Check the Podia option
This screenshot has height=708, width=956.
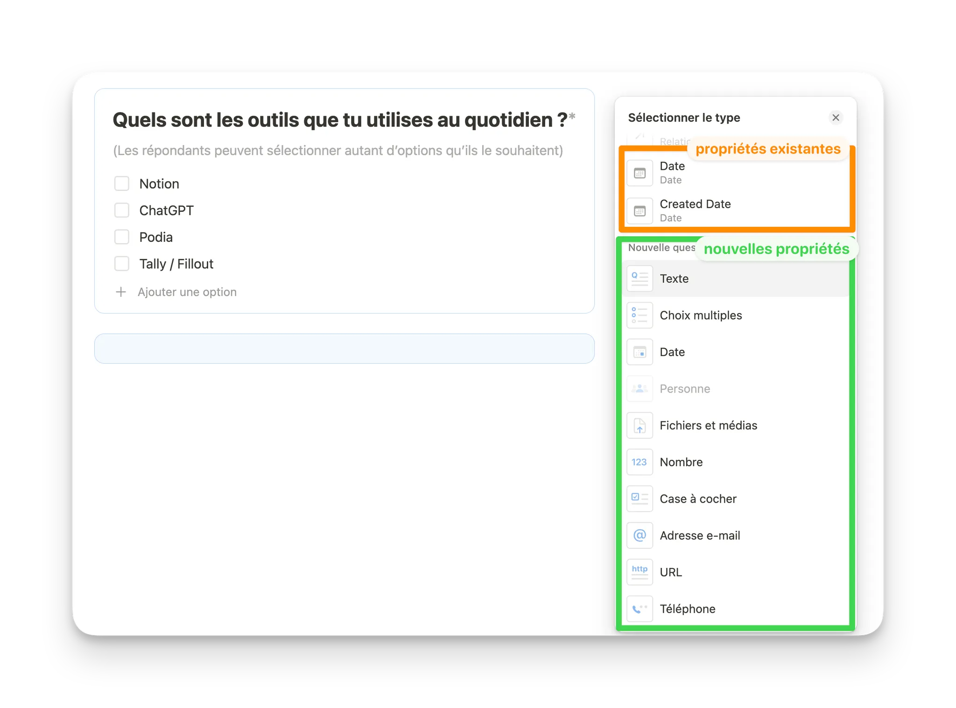click(x=121, y=237)
